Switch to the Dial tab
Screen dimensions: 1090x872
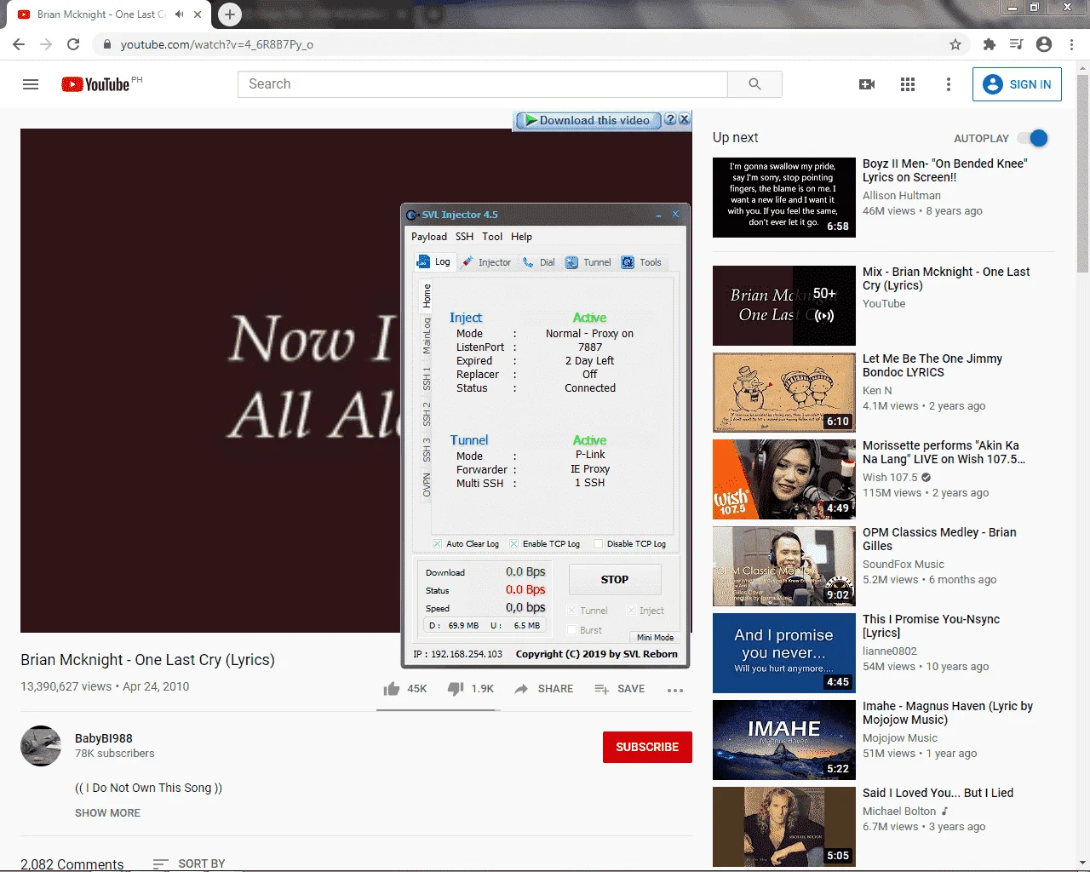coord(539,262)
